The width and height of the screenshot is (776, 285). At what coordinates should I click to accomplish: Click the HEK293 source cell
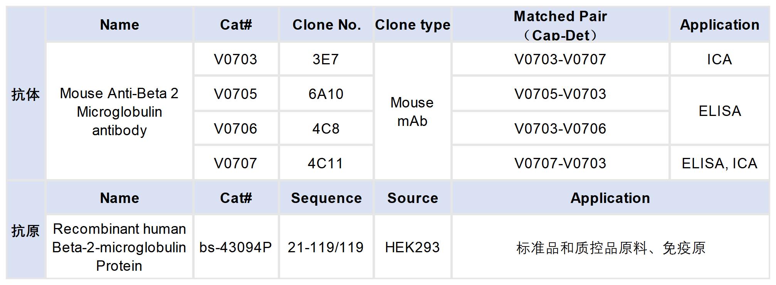tap(412, 247)
